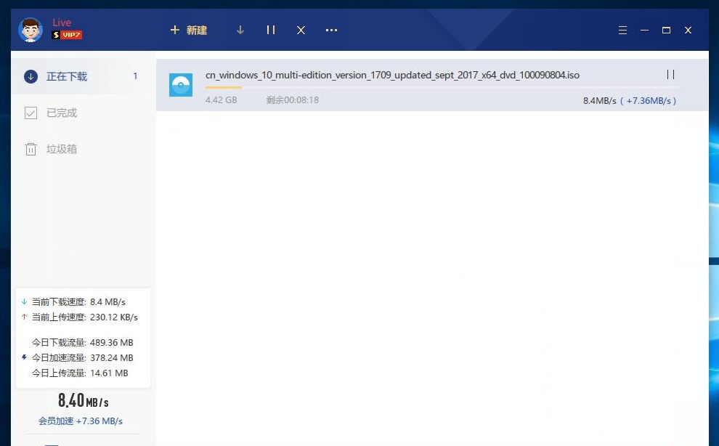
Task: Click the VIP7 membership badge
Action: tap(67, 35)
